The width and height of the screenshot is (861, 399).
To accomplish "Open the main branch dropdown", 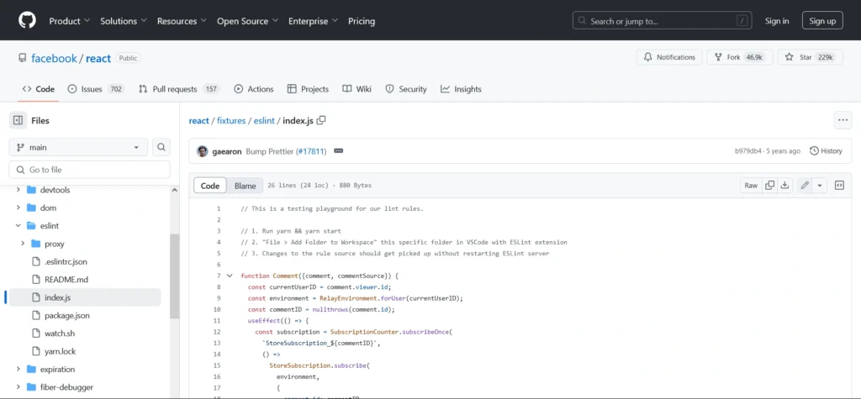I will coord(78,147).
